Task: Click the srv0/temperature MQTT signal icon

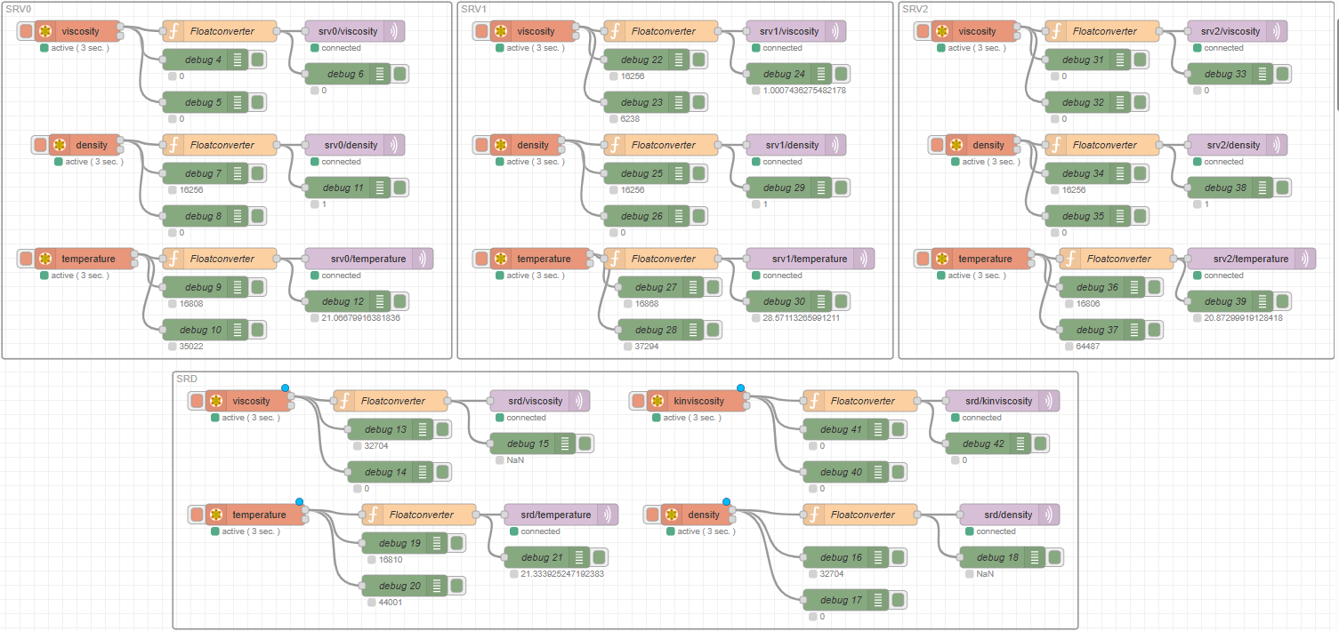Action: 423,259
